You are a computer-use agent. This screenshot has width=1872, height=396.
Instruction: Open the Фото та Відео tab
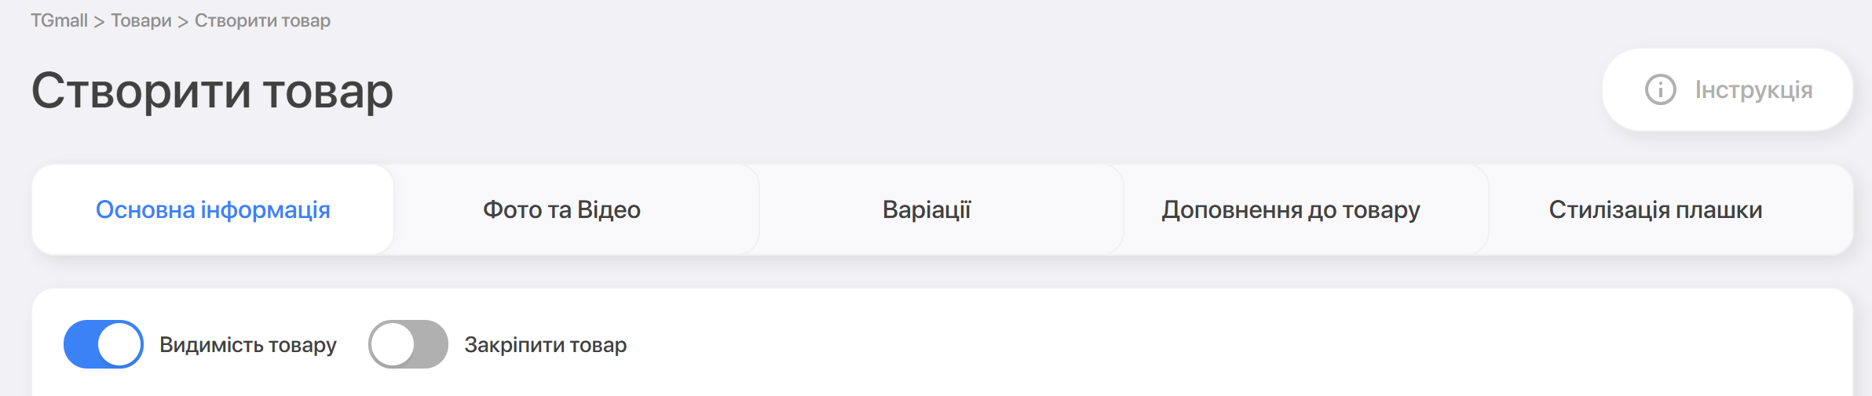pos(561,209)
